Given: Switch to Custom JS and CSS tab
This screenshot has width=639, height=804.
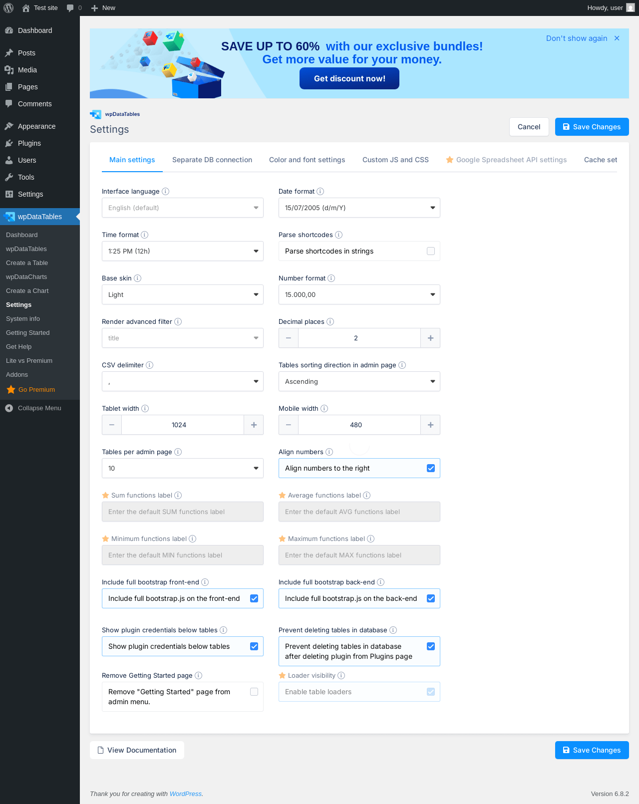Looking at the screenshot, I should point(395,160).
